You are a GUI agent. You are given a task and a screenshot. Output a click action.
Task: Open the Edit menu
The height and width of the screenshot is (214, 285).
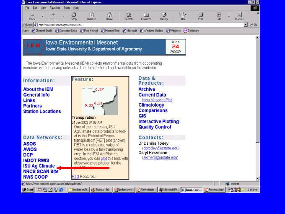point(35,8)
